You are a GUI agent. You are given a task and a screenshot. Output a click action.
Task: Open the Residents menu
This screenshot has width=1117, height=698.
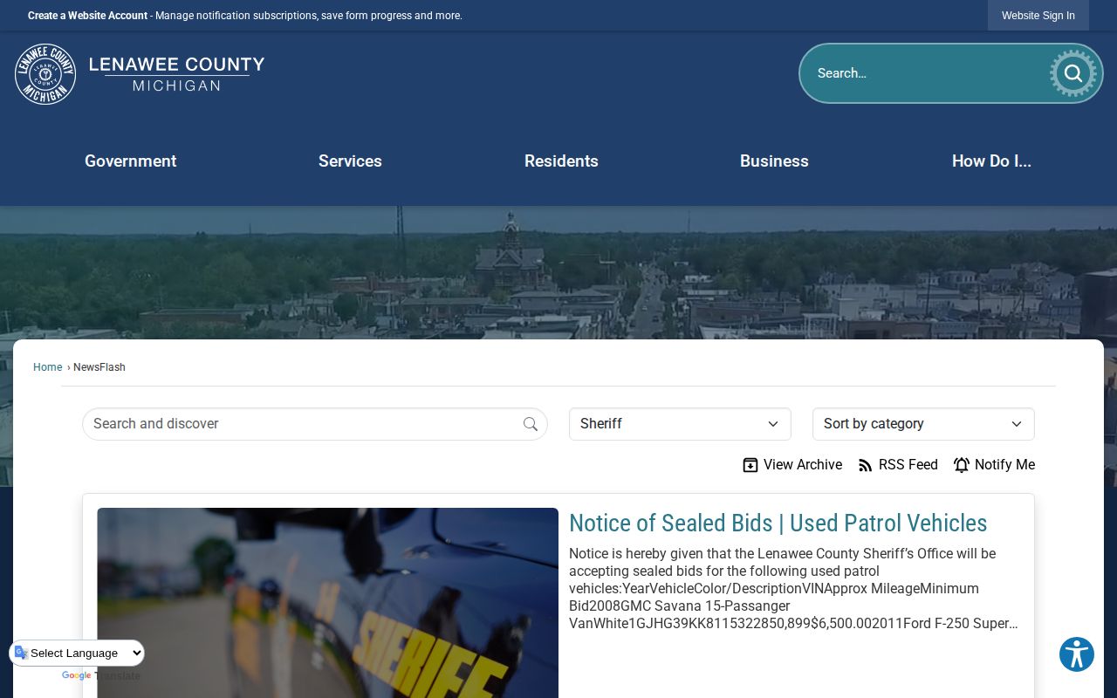pyautogui.click(x=561, y=161)
